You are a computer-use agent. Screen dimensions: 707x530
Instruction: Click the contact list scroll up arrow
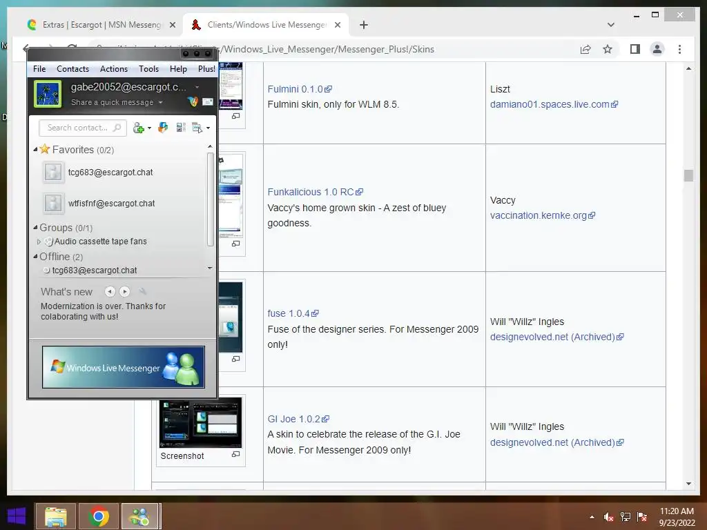210,146
